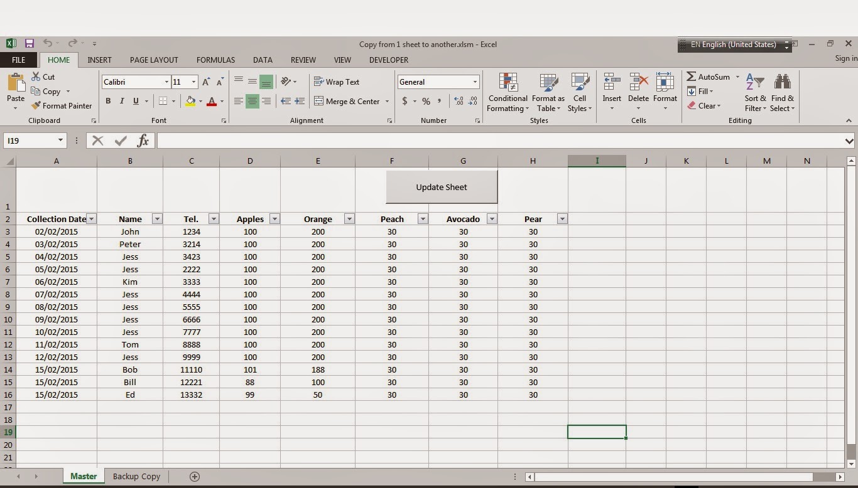Open Conditional Formatting options

[x=508, y=92]
